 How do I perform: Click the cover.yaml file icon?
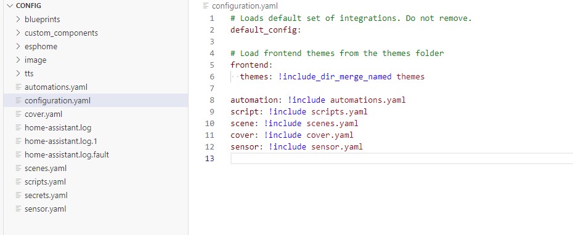point(18,114)
